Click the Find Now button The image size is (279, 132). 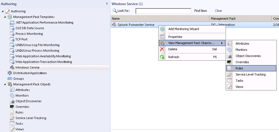pos(200,11)
